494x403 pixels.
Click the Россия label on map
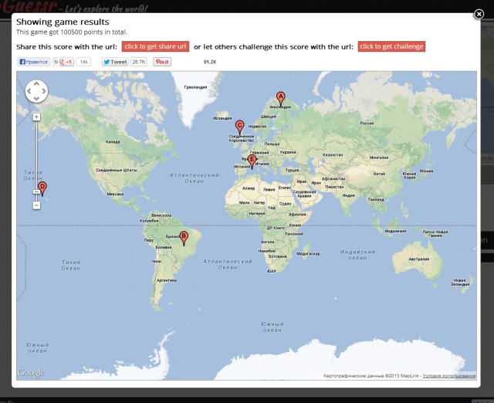[x=367, y=124]
